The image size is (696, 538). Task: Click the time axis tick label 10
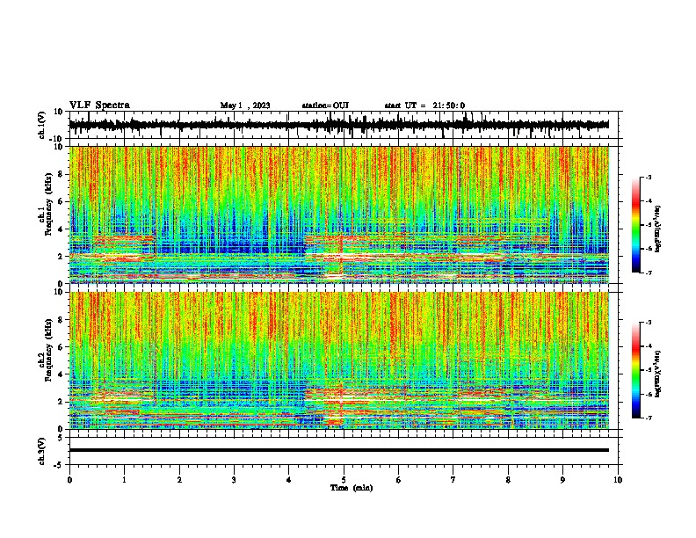click(x=618, y=480)
